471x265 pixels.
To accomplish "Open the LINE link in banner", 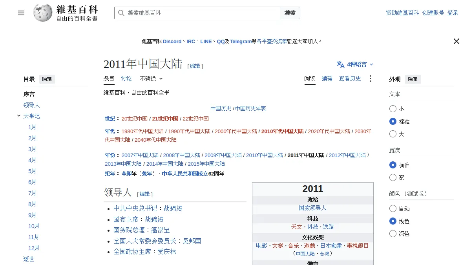I will 206,41.
